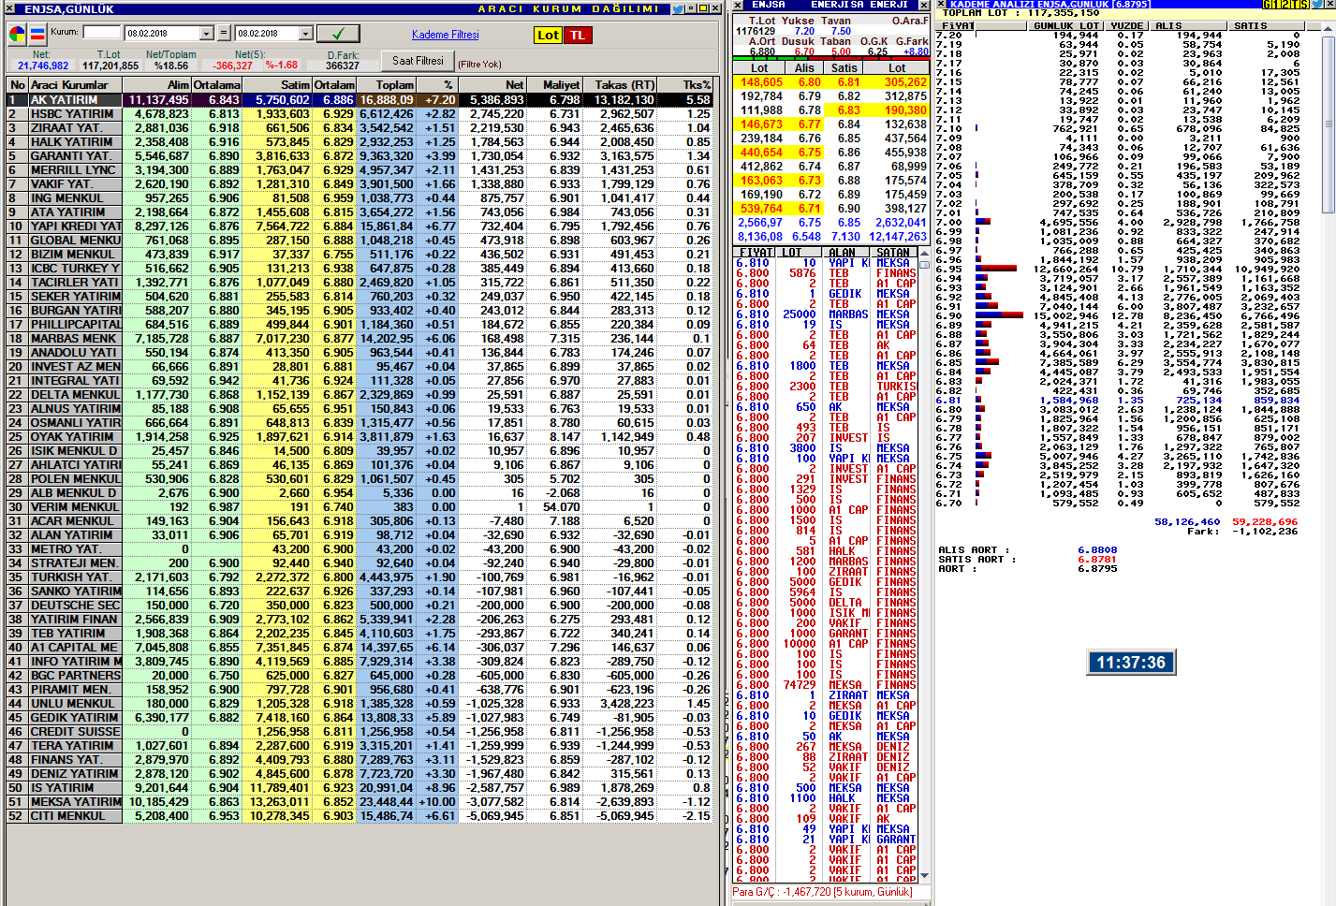Select the CITI MENKUL row
Screen dimensions: 1336x906
tap(360, 815)
